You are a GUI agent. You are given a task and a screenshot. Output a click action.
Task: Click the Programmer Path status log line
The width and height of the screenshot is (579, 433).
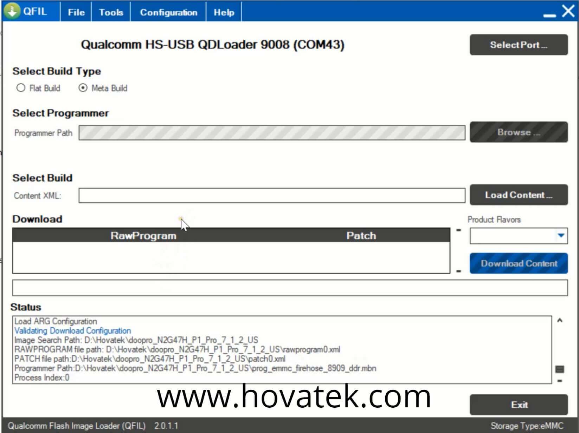(195, 368)
